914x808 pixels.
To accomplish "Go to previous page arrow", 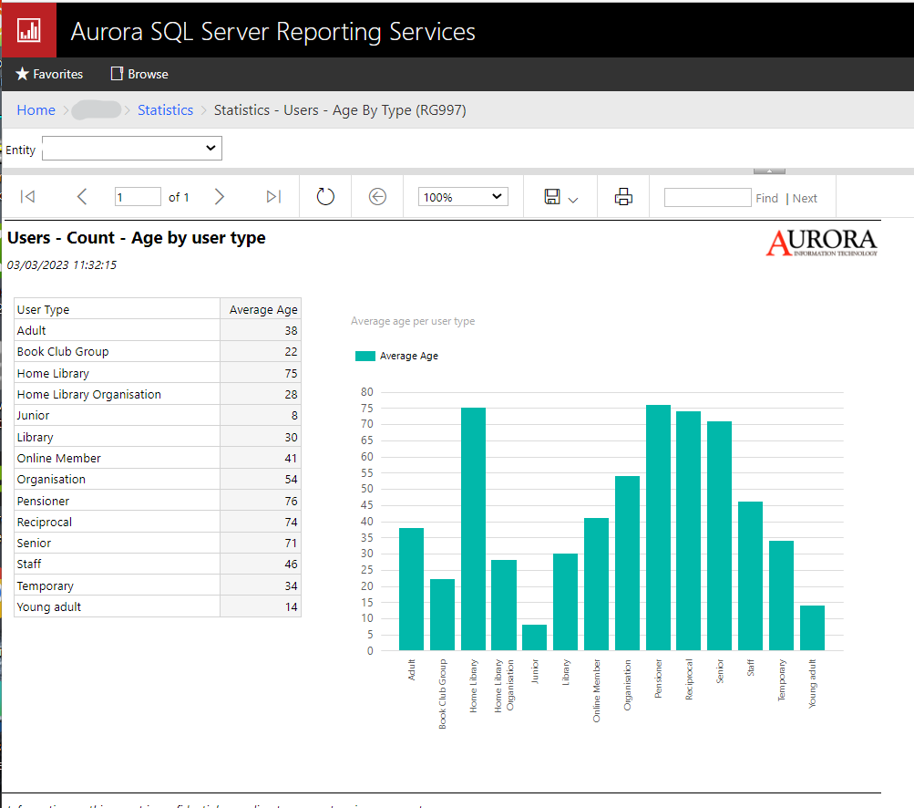I will coord(82,197).
